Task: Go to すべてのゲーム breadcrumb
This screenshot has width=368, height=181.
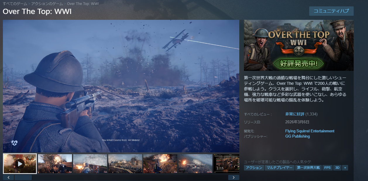Action: pyautogui.click(x=15, y=4)
